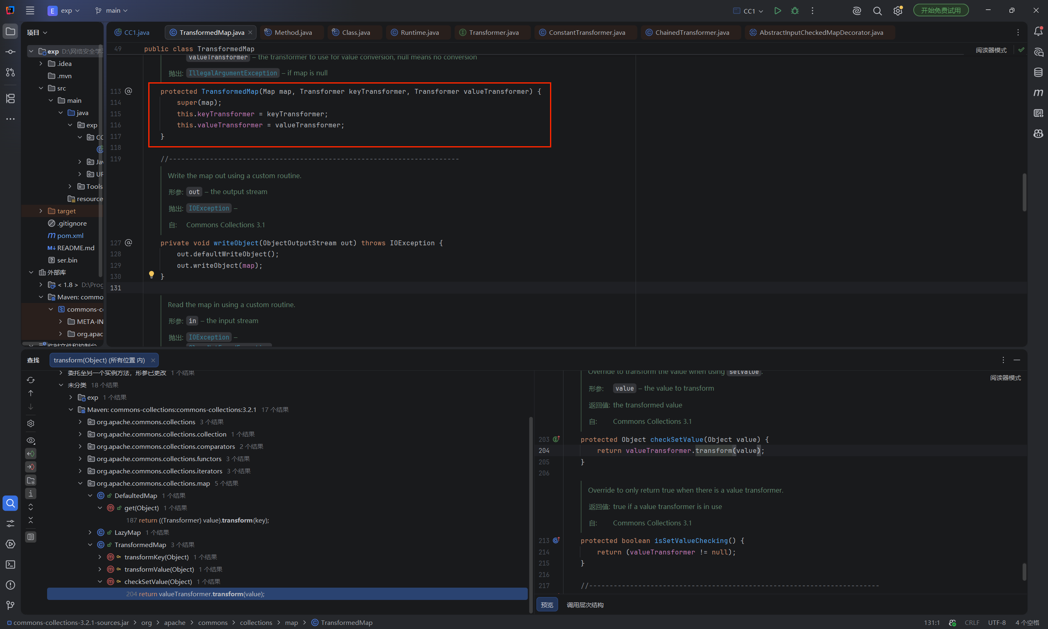Viewport: 1048px width, 629px height.
Task: Expand the LazyMap results node
Action: [x=90, y=533]
